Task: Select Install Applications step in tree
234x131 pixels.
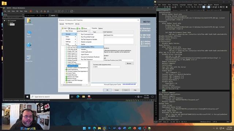Action: click(x=73, y=70)
